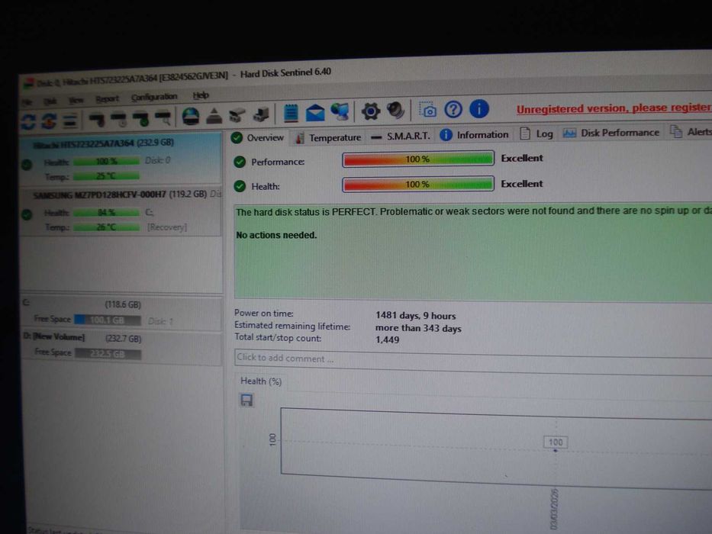The width and height of the screenshot is (712, 534).
Task: Click the disk with clock toolbar icon
Action: [119, 120]
